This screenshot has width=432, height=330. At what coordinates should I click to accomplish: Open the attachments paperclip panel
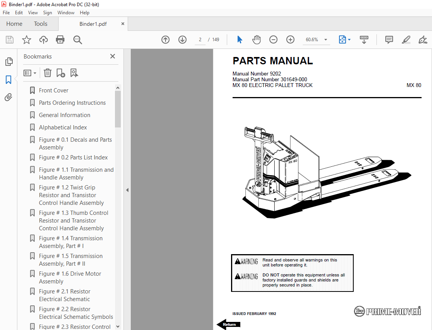pos(8,97)
